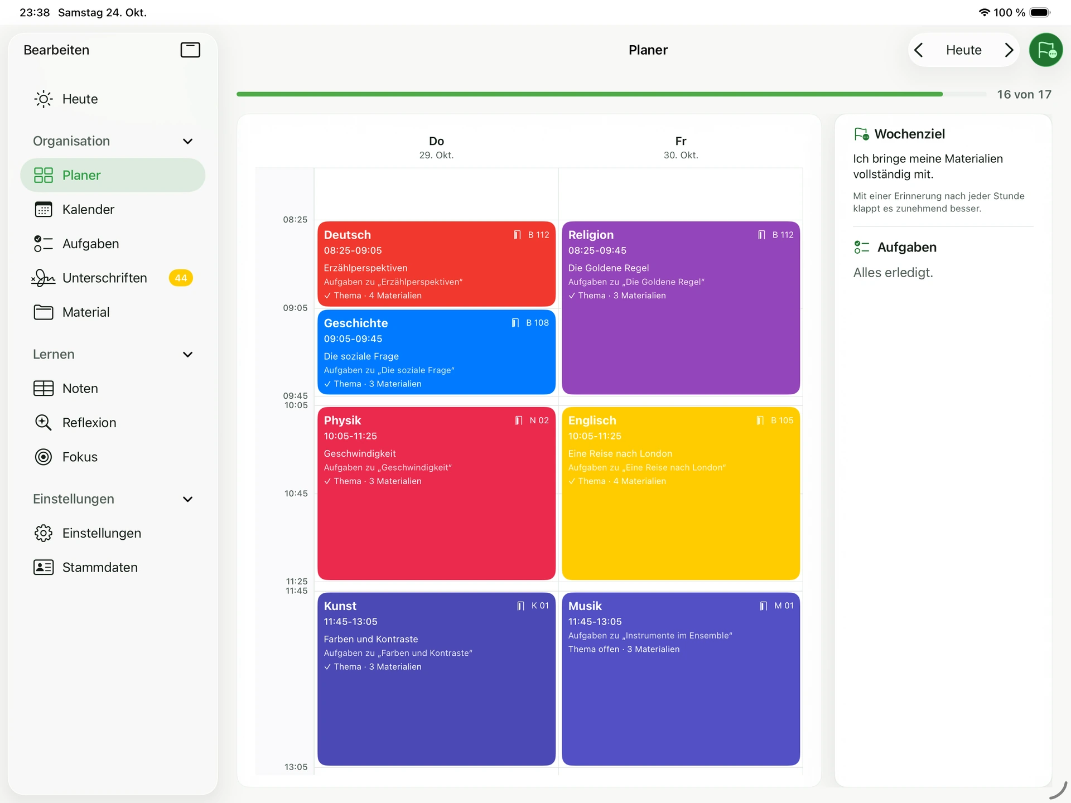Image resolution: width=1071 pixels, height=803 pixels.
Task: Open the blue Geschichte lesson card
Action: point(436,352)
